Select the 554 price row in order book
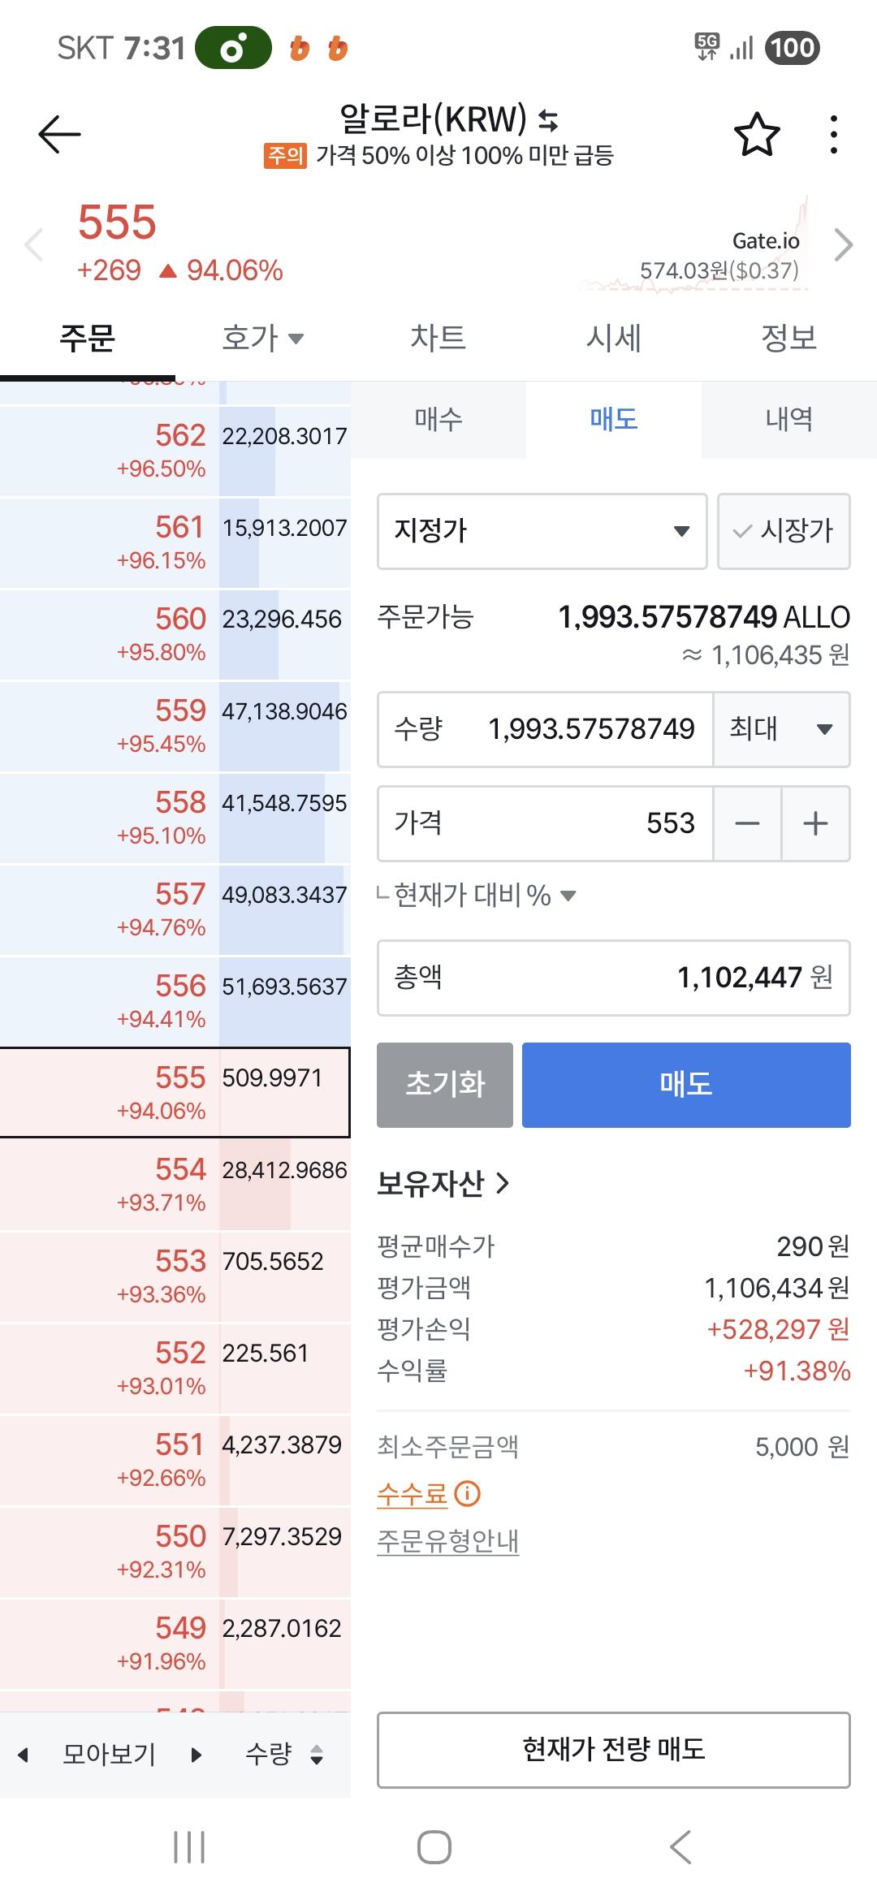Viewport: 877px width, 1900px height. click(x=175, y=1184)
